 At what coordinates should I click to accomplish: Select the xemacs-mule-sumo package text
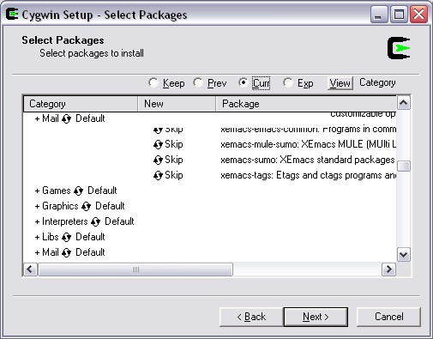[308, 144]
